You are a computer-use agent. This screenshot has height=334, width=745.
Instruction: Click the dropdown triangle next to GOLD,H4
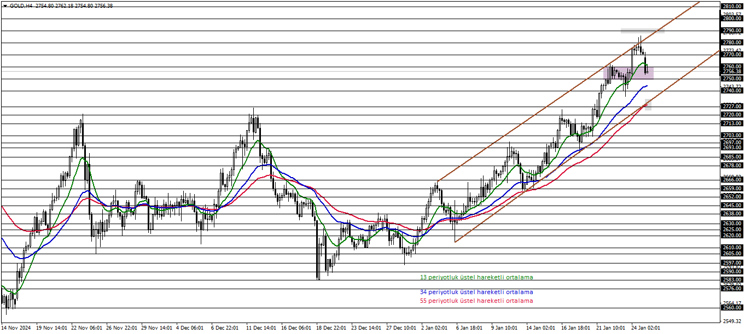click(x=5, y=5)
